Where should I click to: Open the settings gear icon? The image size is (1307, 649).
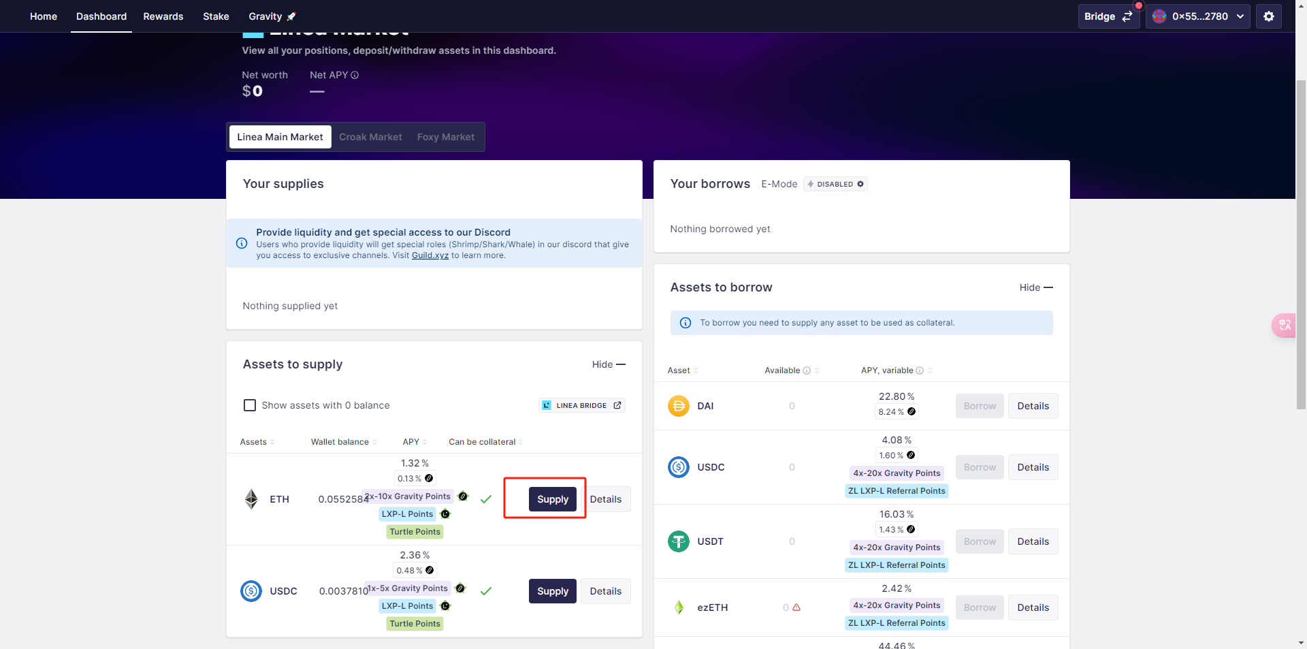(1269, 16)
